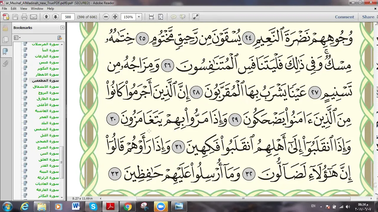Screen dimensions: 378x212
Task: Open the File menu
Action: click(4, 9)
